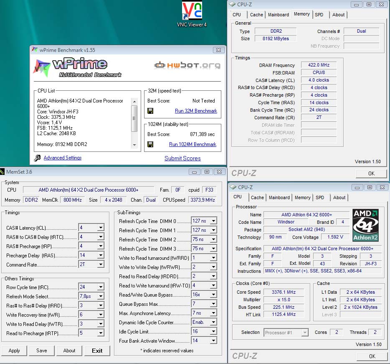Click the Core Speed value 3376.1 MHz
The image size is (390, 364).
click(x=284, y=292)
